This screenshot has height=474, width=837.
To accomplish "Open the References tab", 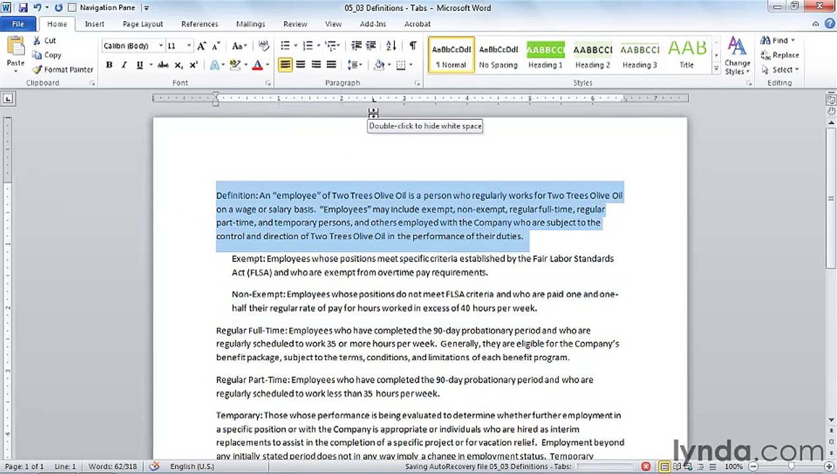I will click(200, 24).
